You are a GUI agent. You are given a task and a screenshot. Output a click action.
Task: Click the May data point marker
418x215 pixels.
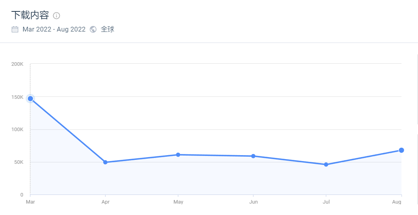point(178,155)
